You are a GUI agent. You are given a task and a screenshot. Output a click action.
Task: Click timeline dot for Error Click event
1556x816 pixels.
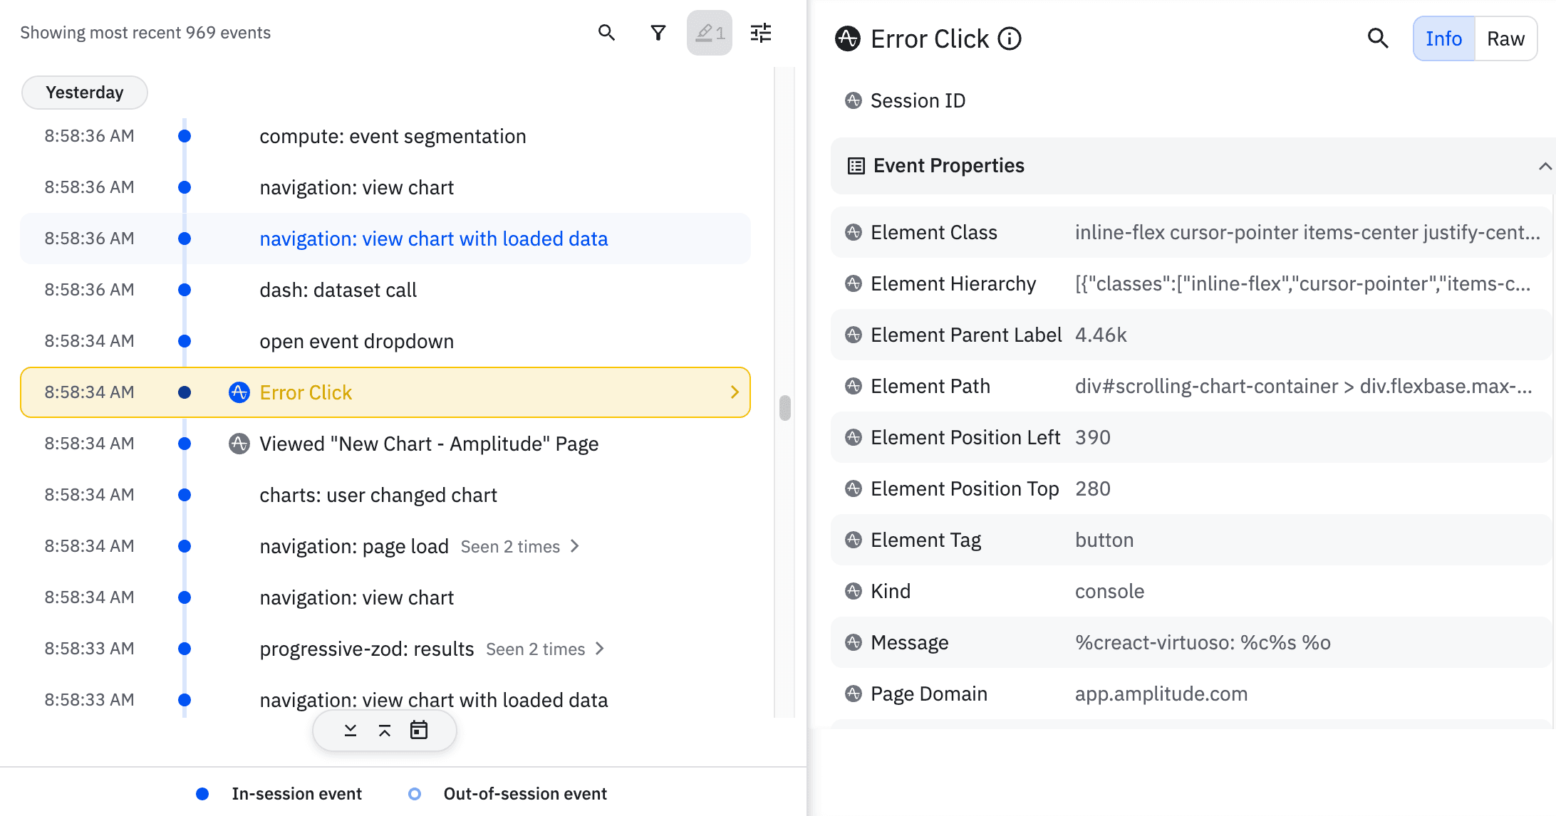[x=185, y=392]
